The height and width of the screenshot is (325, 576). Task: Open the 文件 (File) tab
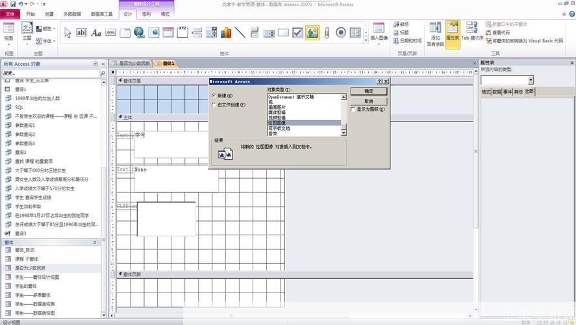tap(10, 14)
